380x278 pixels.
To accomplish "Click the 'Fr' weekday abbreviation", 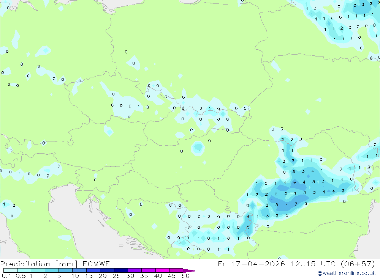I will [x=222, y=264].
